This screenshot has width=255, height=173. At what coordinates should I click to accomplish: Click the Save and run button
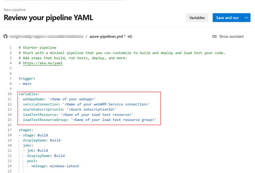227,18
